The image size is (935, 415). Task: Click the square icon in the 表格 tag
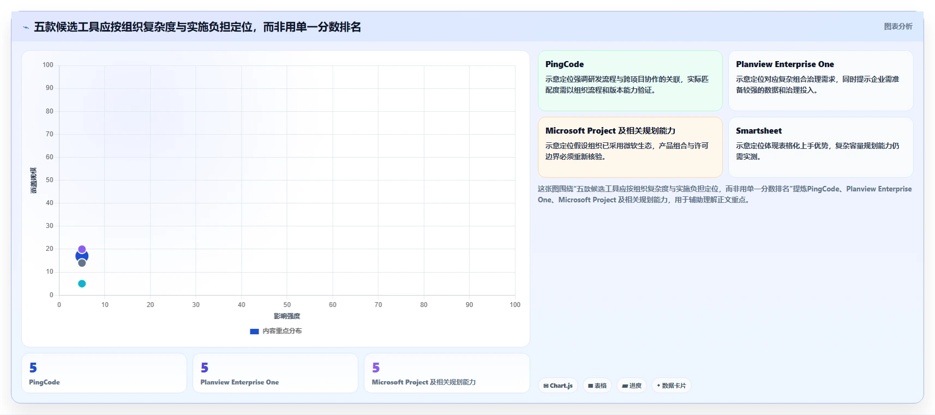click(590, 386)
